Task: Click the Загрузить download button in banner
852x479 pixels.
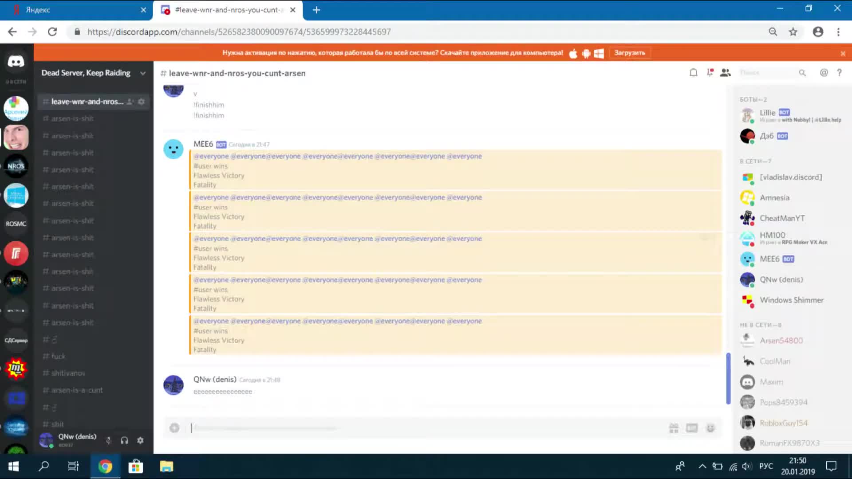Action: click(630, 53)
